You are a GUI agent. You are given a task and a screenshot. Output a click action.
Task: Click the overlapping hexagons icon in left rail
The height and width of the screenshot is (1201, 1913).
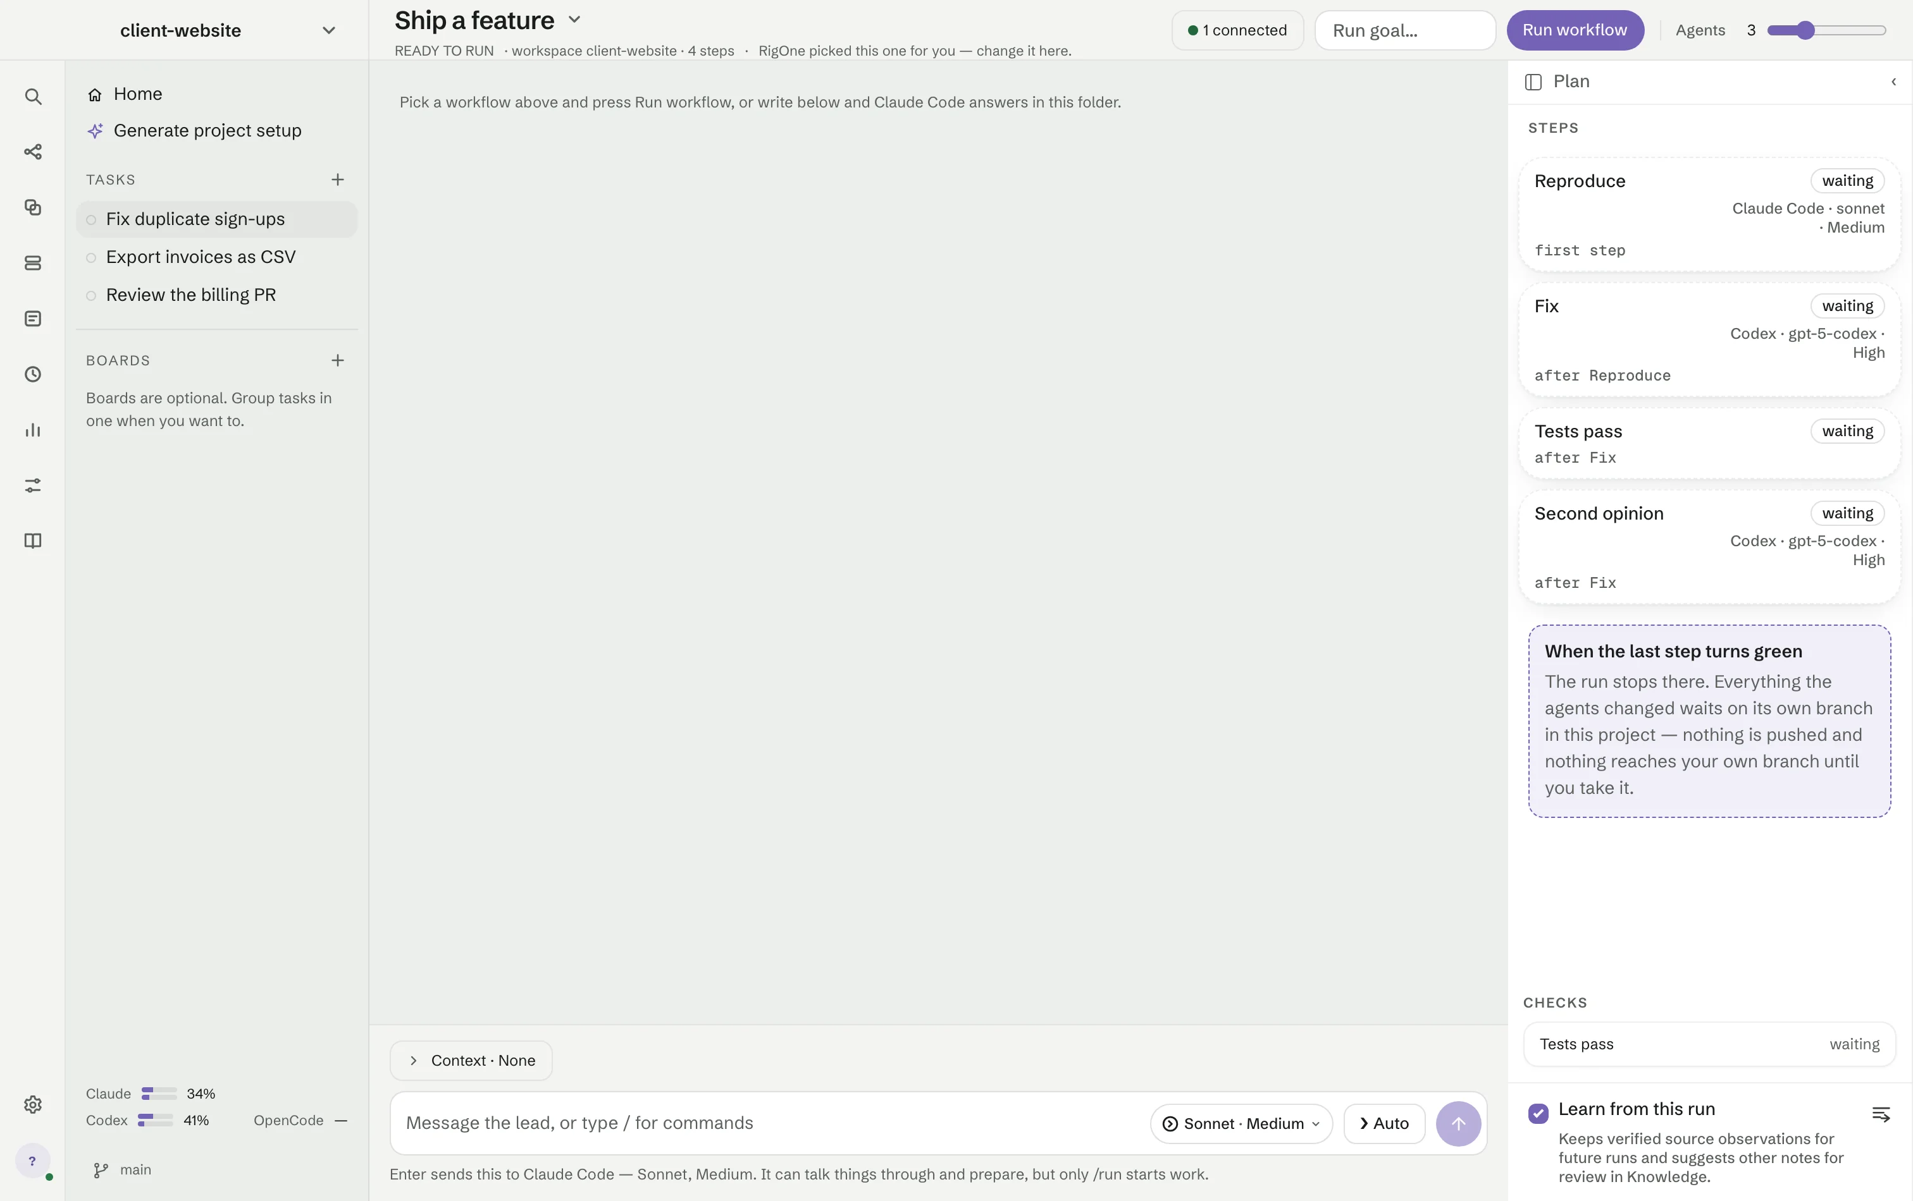tap(32, 207)
